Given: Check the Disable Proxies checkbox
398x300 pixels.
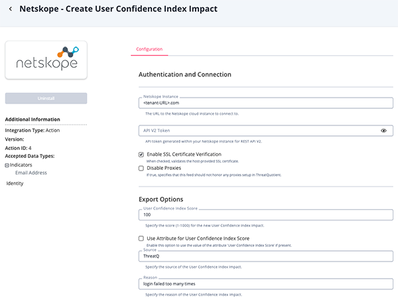Looking at the screenshot, I should (141, 168).
